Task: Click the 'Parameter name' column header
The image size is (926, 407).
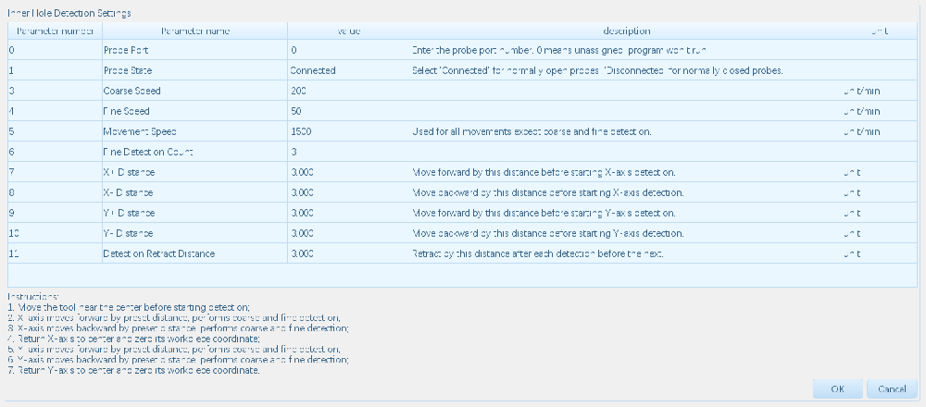Action: [x=194, y=31]
